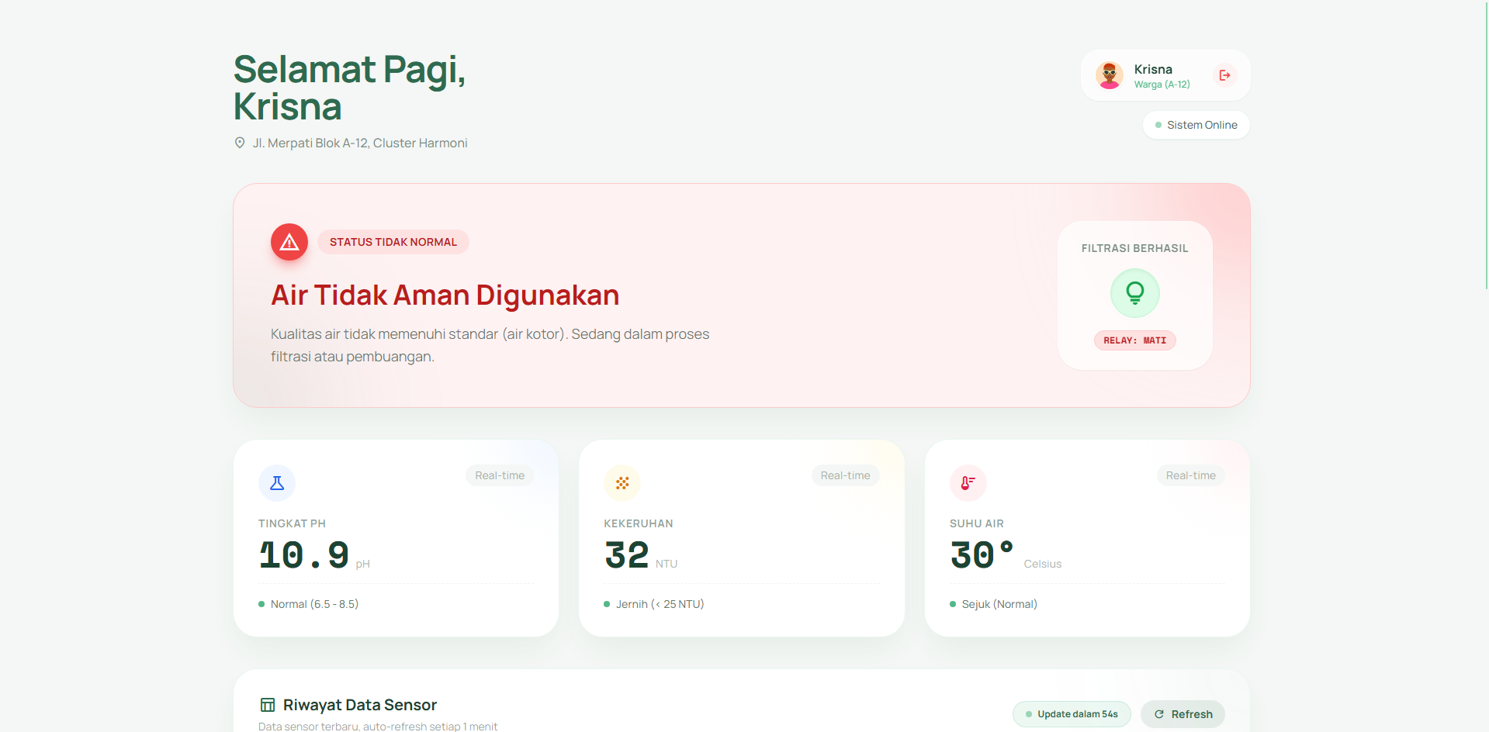This screenshot has width=1489, height=732.
Task: Click the 10.9 pH value
Action: click(x=304, y=556)
